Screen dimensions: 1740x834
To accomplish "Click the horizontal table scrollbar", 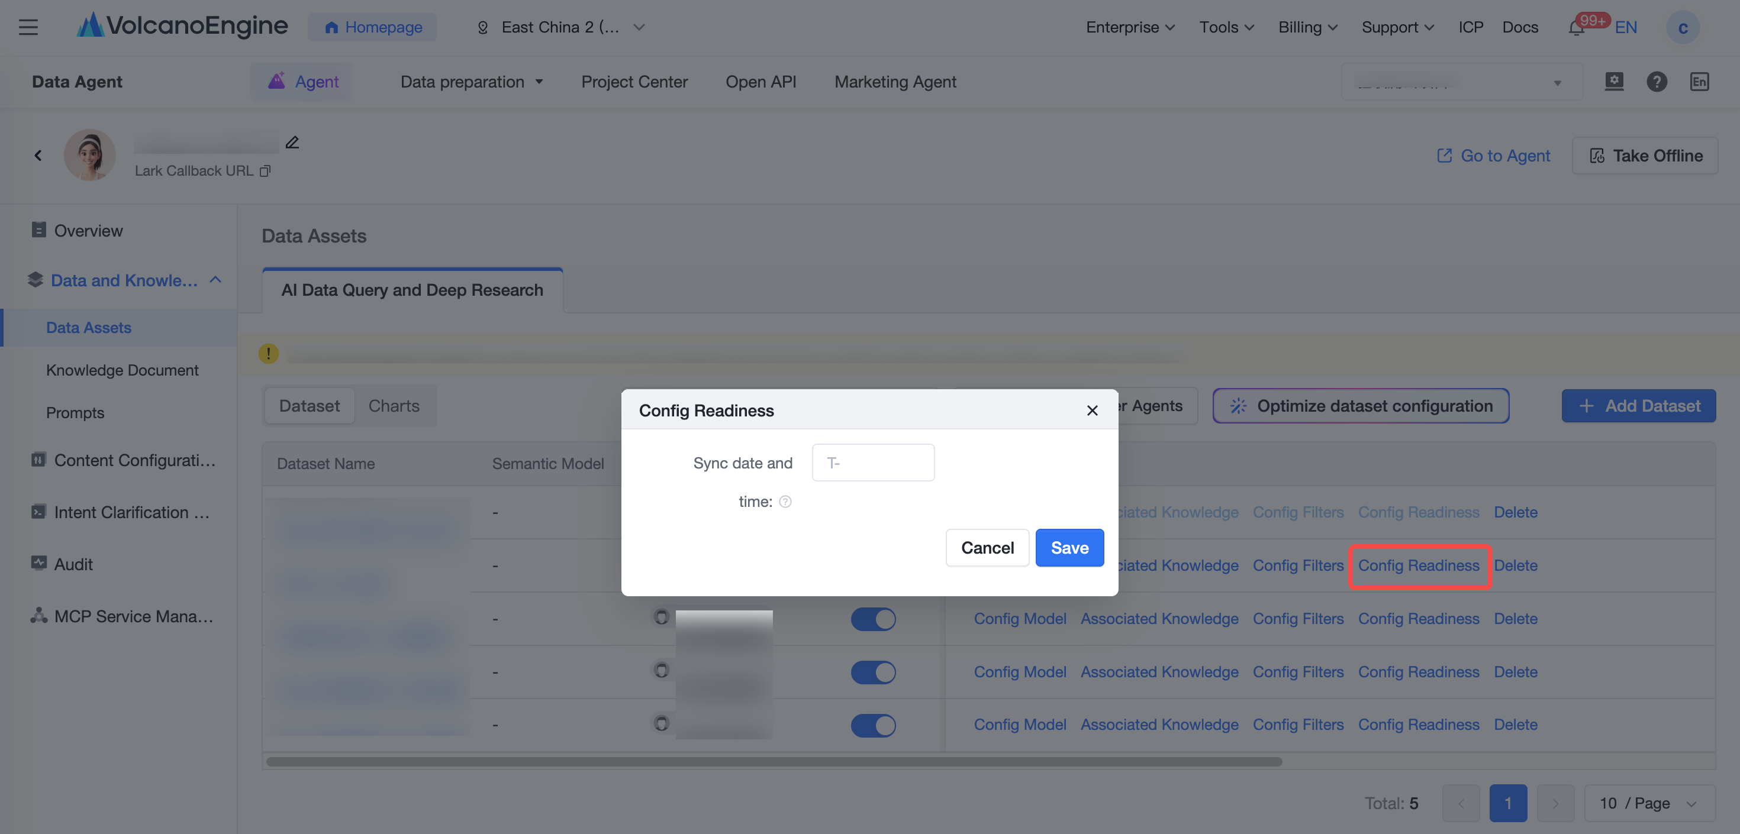I will point(774,761).
